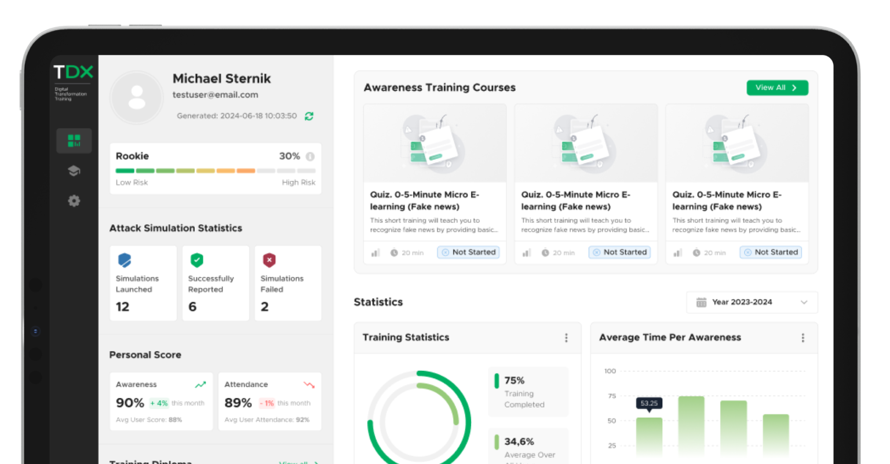Click the bar labeled 53,25 in chart
890x464 pixels.
[649, 436]
